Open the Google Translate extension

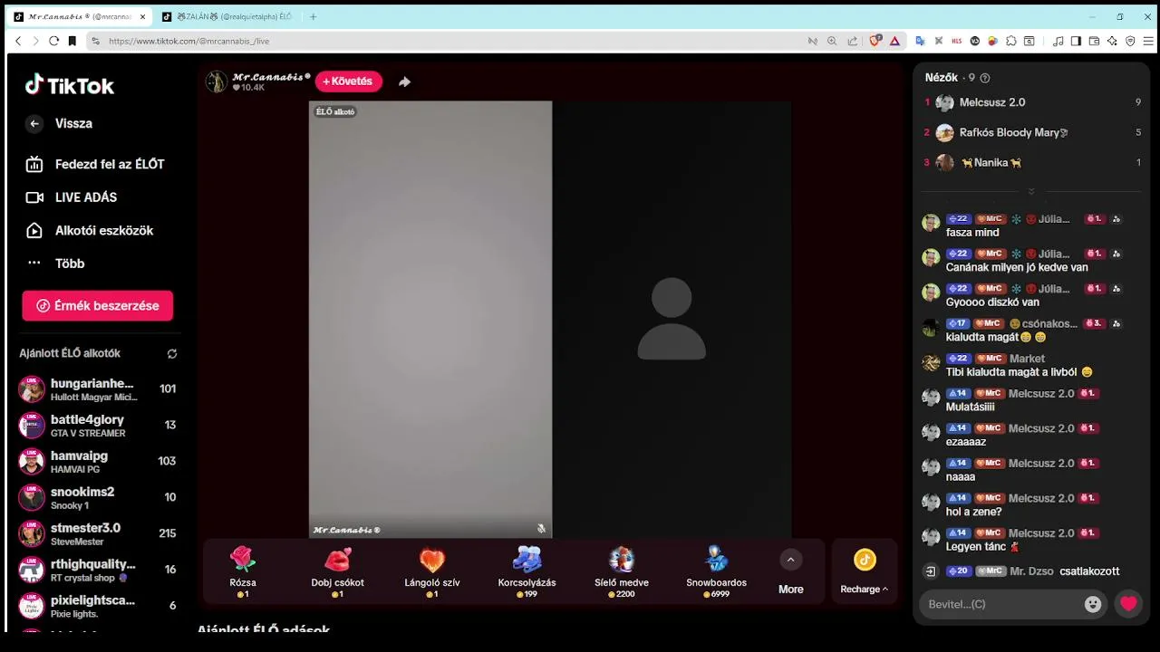[920, 41]
